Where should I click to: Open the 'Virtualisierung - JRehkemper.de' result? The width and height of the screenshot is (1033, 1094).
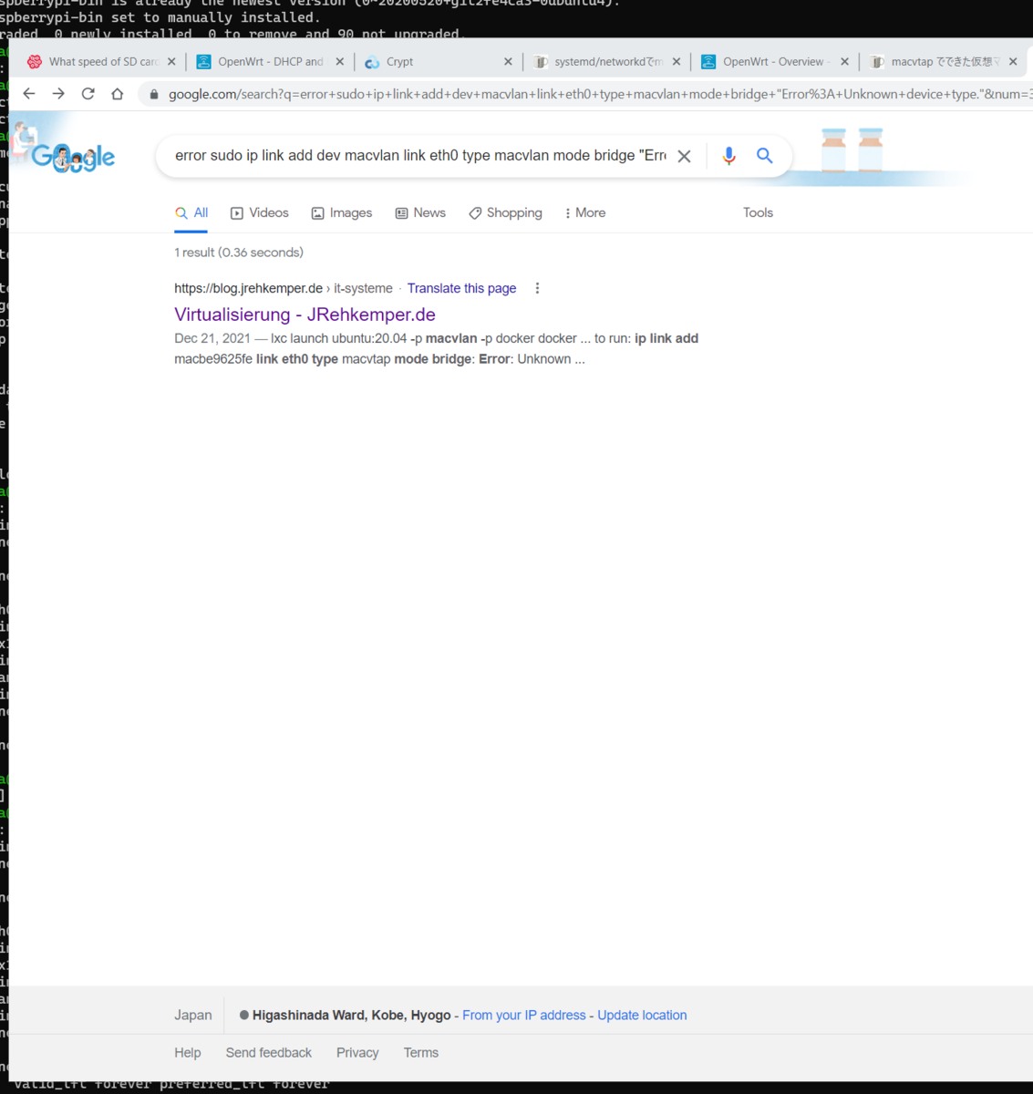(305, 315)
